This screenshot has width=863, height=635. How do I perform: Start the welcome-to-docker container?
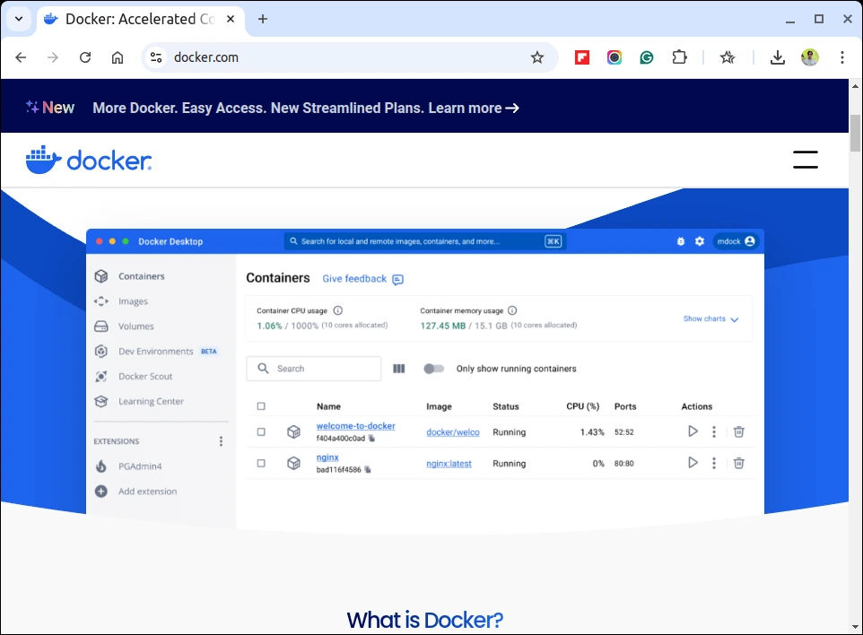693,431
